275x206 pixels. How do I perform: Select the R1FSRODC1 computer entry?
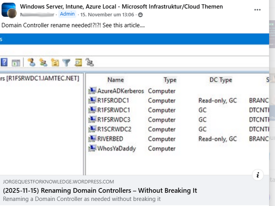click(x=113, y=100)
